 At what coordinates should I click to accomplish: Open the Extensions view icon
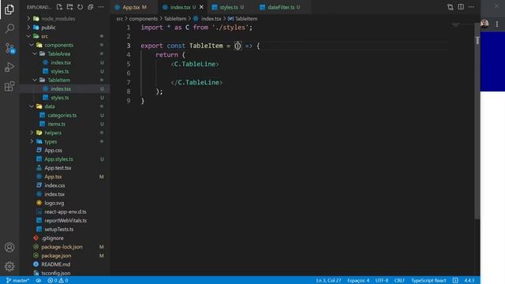(9, 86)
